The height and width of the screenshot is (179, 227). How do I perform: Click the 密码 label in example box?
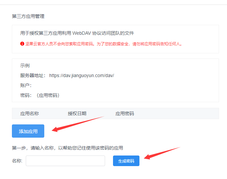26,95
